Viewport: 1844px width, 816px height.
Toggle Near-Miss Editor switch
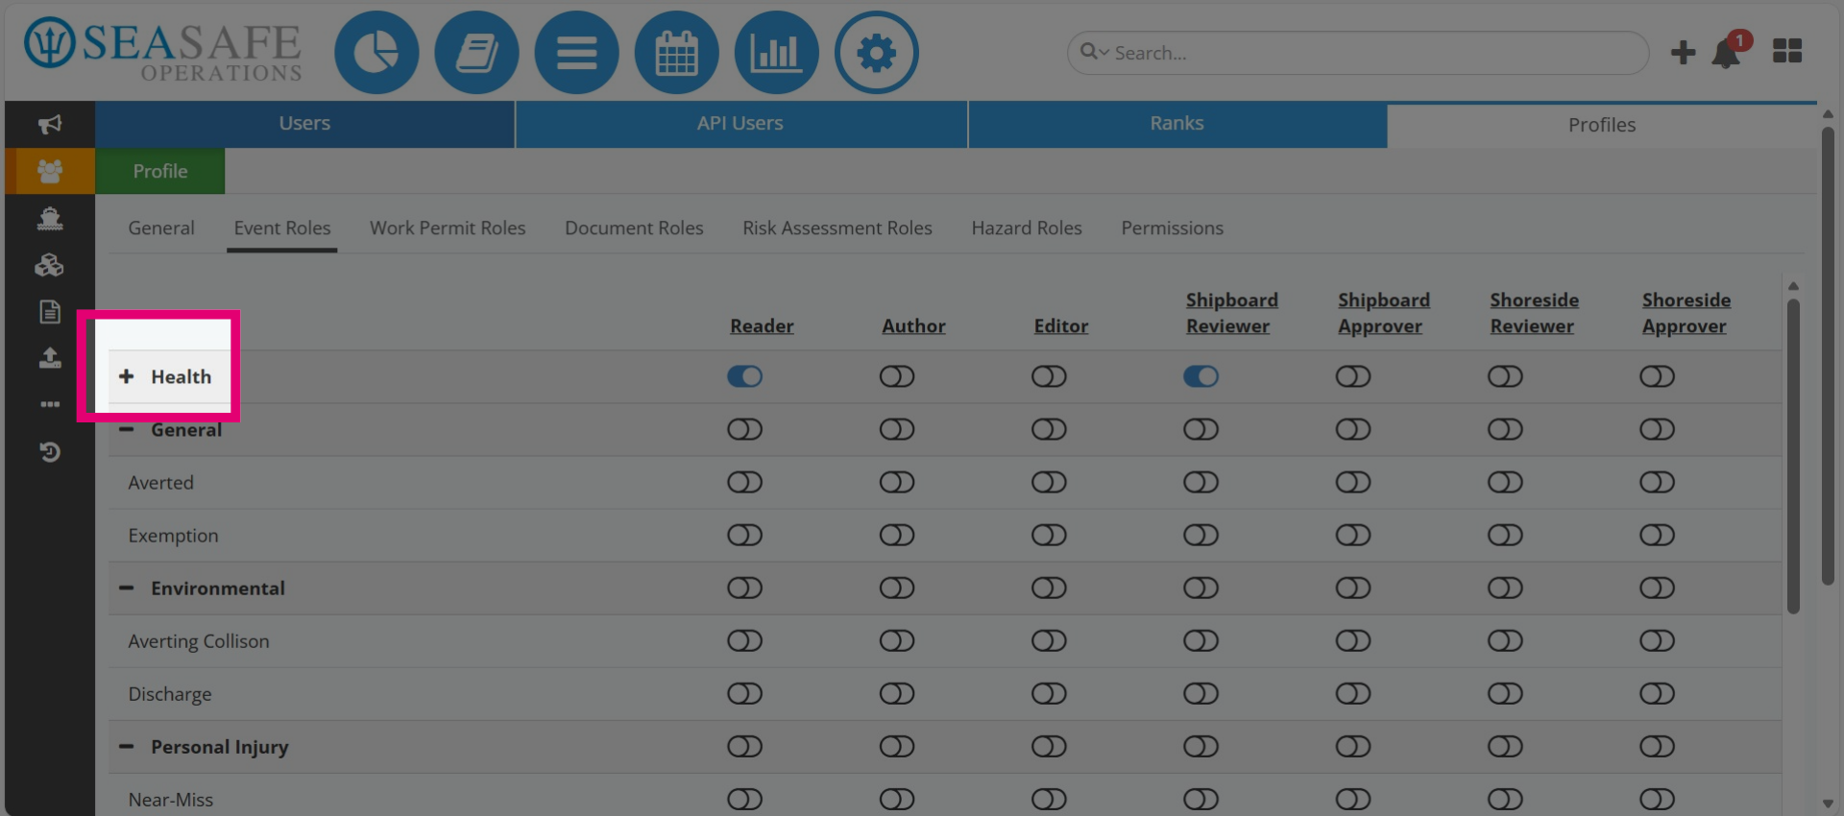point(1049,799)
